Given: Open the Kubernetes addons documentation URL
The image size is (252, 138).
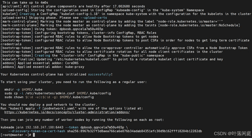Looking at the screenshot, I should click(x=67, y=112).
